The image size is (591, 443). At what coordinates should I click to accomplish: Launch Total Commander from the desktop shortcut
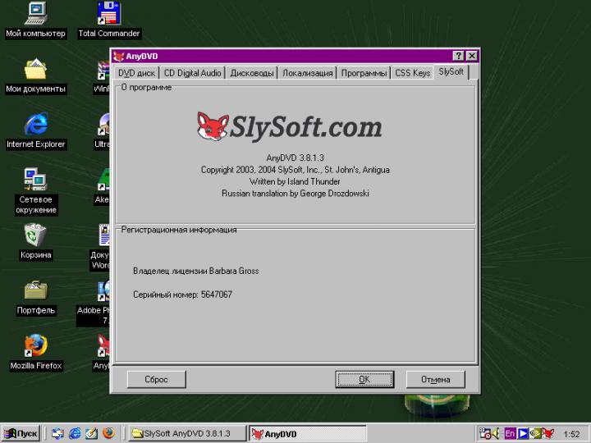[108, 14]
